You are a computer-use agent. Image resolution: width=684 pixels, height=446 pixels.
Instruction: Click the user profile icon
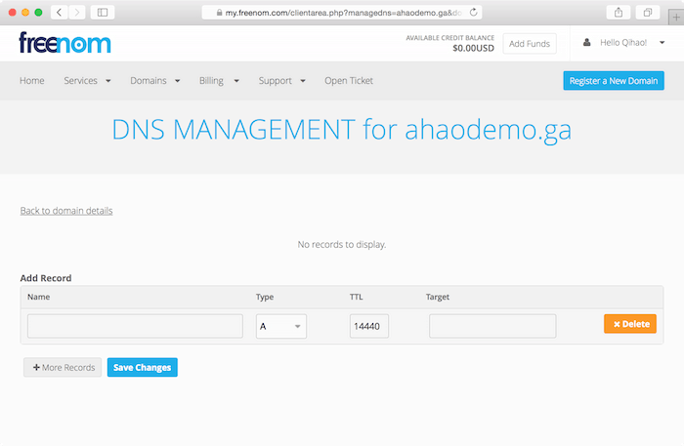click(x=586, y=43)
